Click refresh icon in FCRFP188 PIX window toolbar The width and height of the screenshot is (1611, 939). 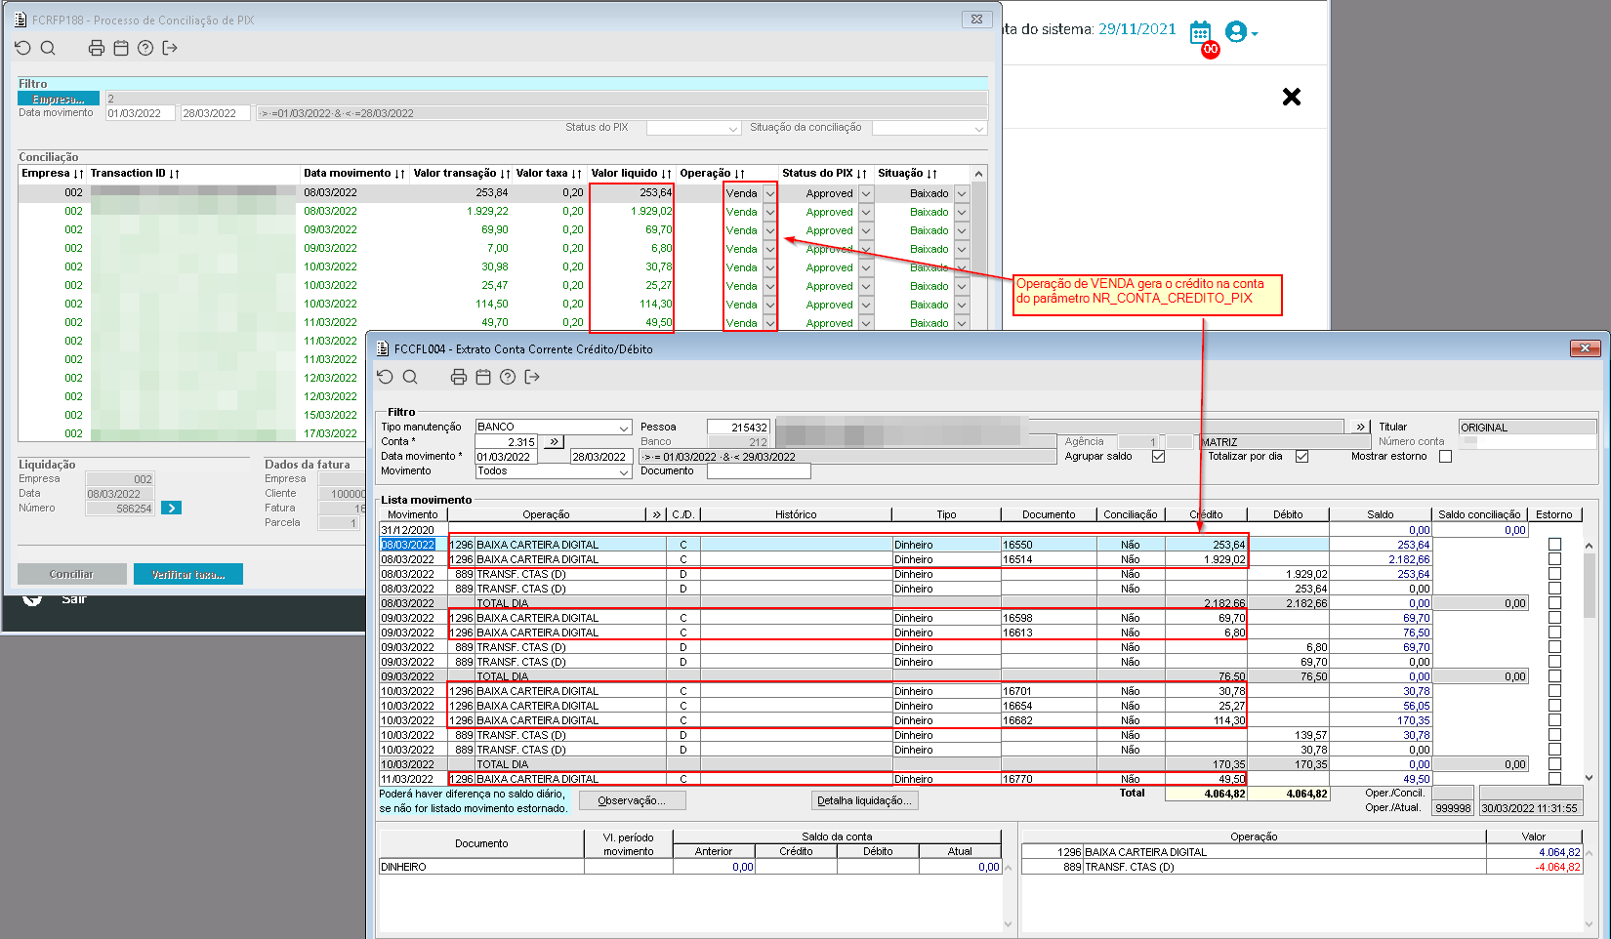pyautogui.click(x=23, y=48)
